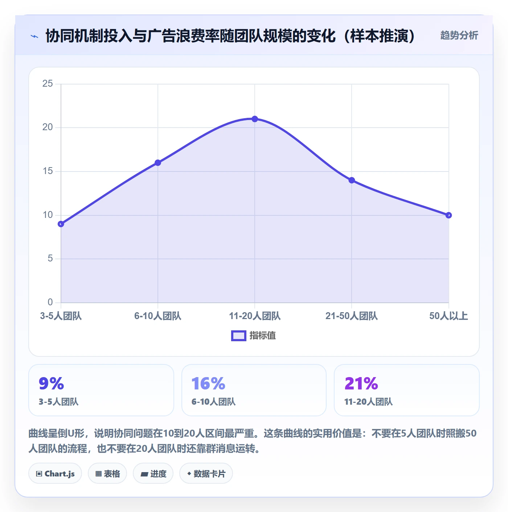Click the y-axis value 15
This screenshot has height=512, width=508.
48,171
